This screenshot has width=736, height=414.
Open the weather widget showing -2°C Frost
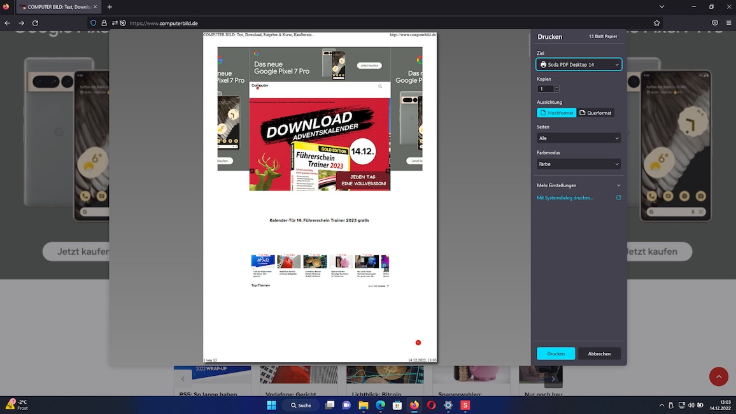click(17, 405)
